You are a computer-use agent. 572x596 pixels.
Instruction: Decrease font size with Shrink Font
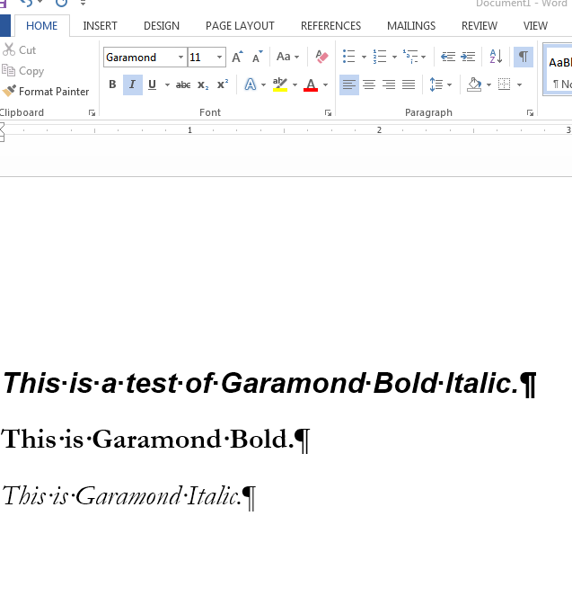point(258,57)
